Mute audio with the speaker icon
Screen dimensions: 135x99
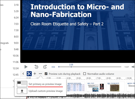coord(133,67)
